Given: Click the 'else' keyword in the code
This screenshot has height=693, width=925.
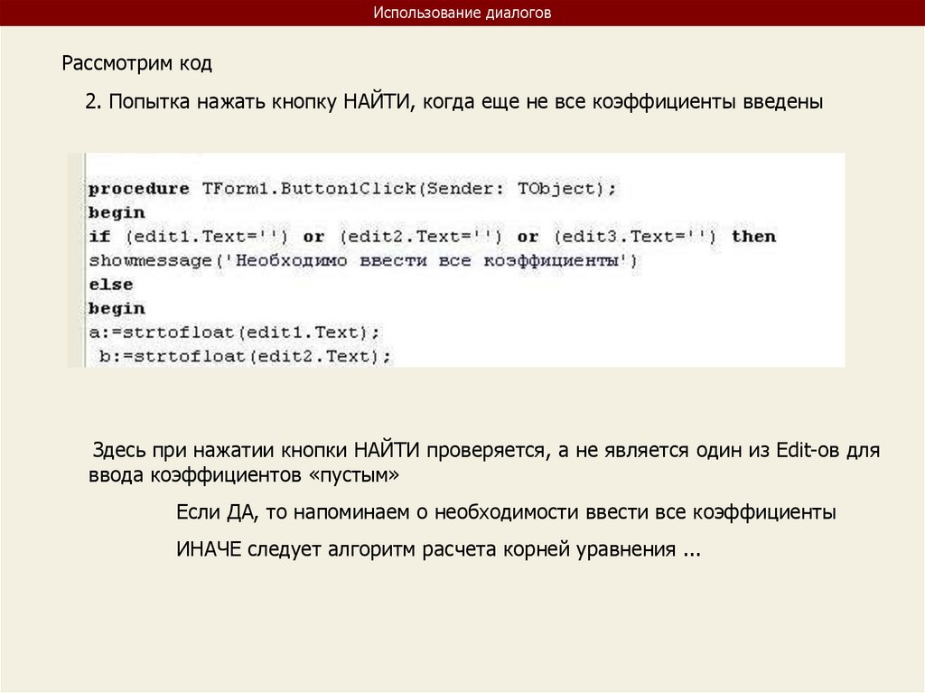Looking at the screenshot, I should click(111, 285).
